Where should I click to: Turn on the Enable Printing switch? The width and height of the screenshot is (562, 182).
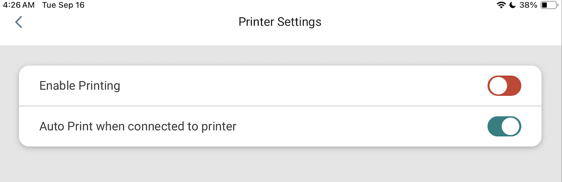pyautogui.click(x=504, y=86)
